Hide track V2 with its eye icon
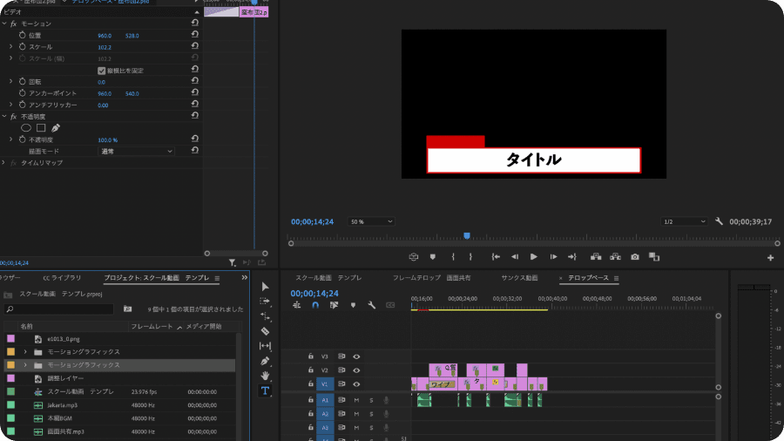Image resolution: width=784 pixels, height=441 pixels. pos(356,370)
